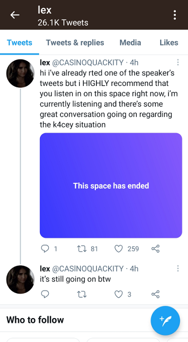Open @CASINOQUACKITY handle on the second tweet
The image size is (188, 342).
pos(88,269)
